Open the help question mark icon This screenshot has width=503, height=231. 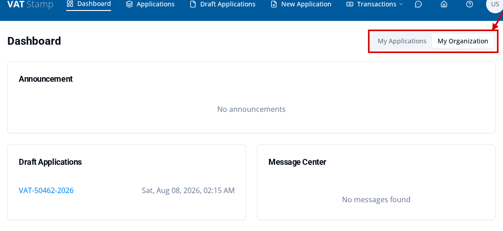click(x=470, y=4)
